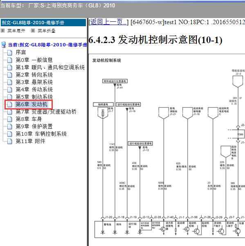
Task: Click 菜单展开 to expand the menu
Action: pos(16,31)
